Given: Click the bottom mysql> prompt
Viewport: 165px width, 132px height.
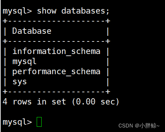Looking at the screenshot, I should pyautogui.click(x=17, y=122).
